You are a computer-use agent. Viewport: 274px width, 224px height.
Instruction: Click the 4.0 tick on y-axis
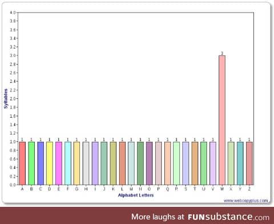click(x=13, y=13)
